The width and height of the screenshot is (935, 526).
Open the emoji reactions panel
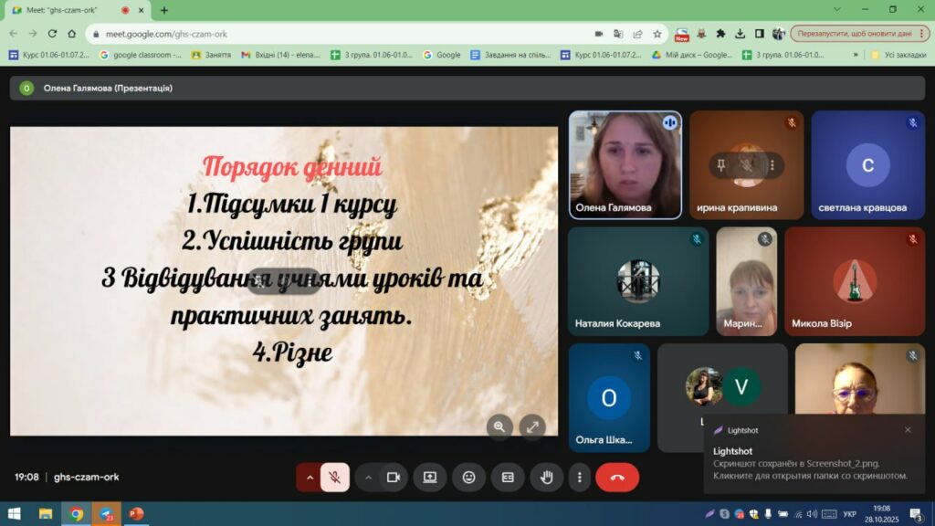click(468, 477)
